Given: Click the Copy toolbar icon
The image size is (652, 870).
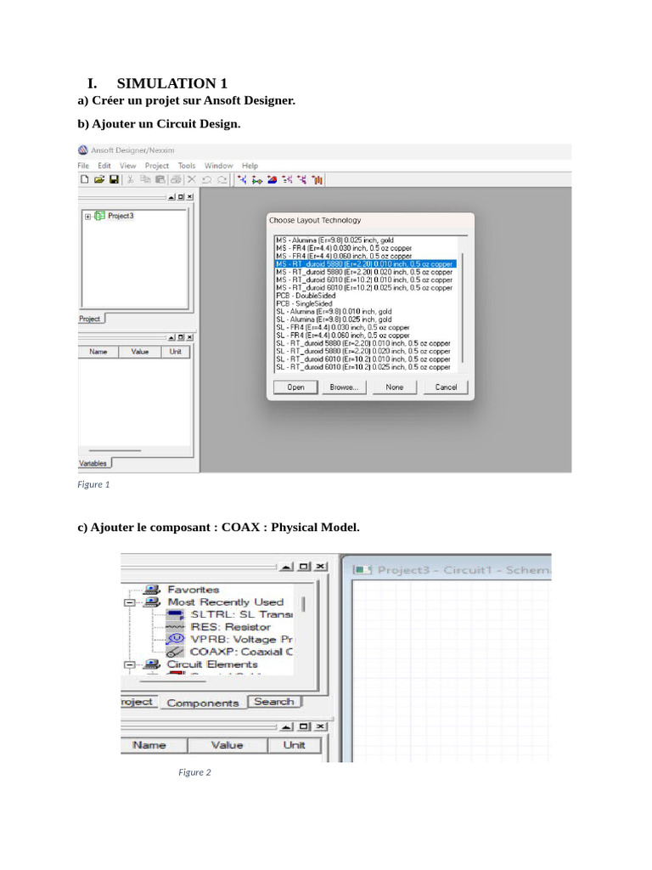Looking at the screenshot, I should click(x=145, y=179).
